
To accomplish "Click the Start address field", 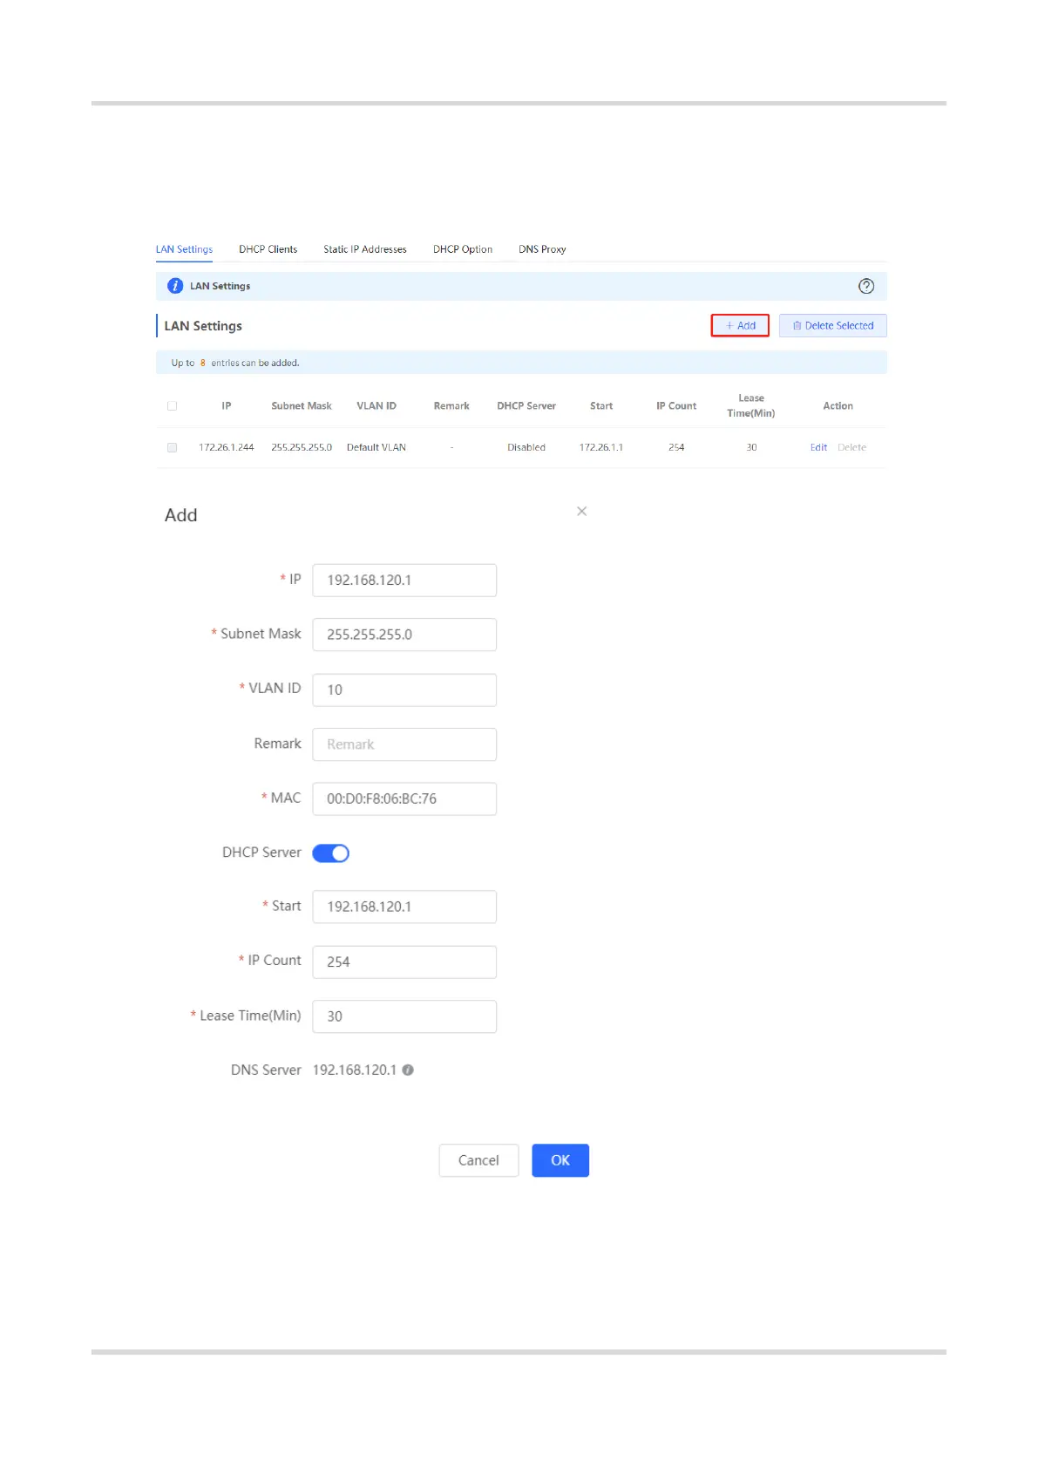I will 404,907.
